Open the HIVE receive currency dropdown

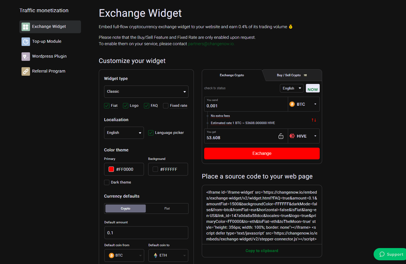point(304,136)
